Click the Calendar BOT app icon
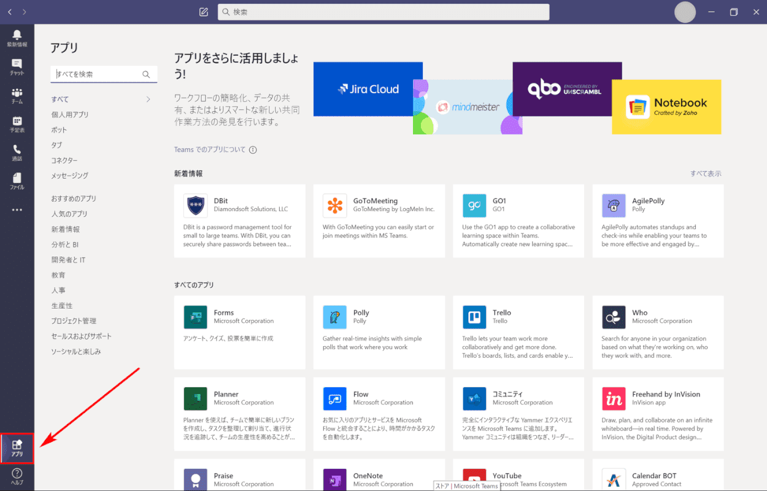This screenshot has width=767, height=491. 614,480
